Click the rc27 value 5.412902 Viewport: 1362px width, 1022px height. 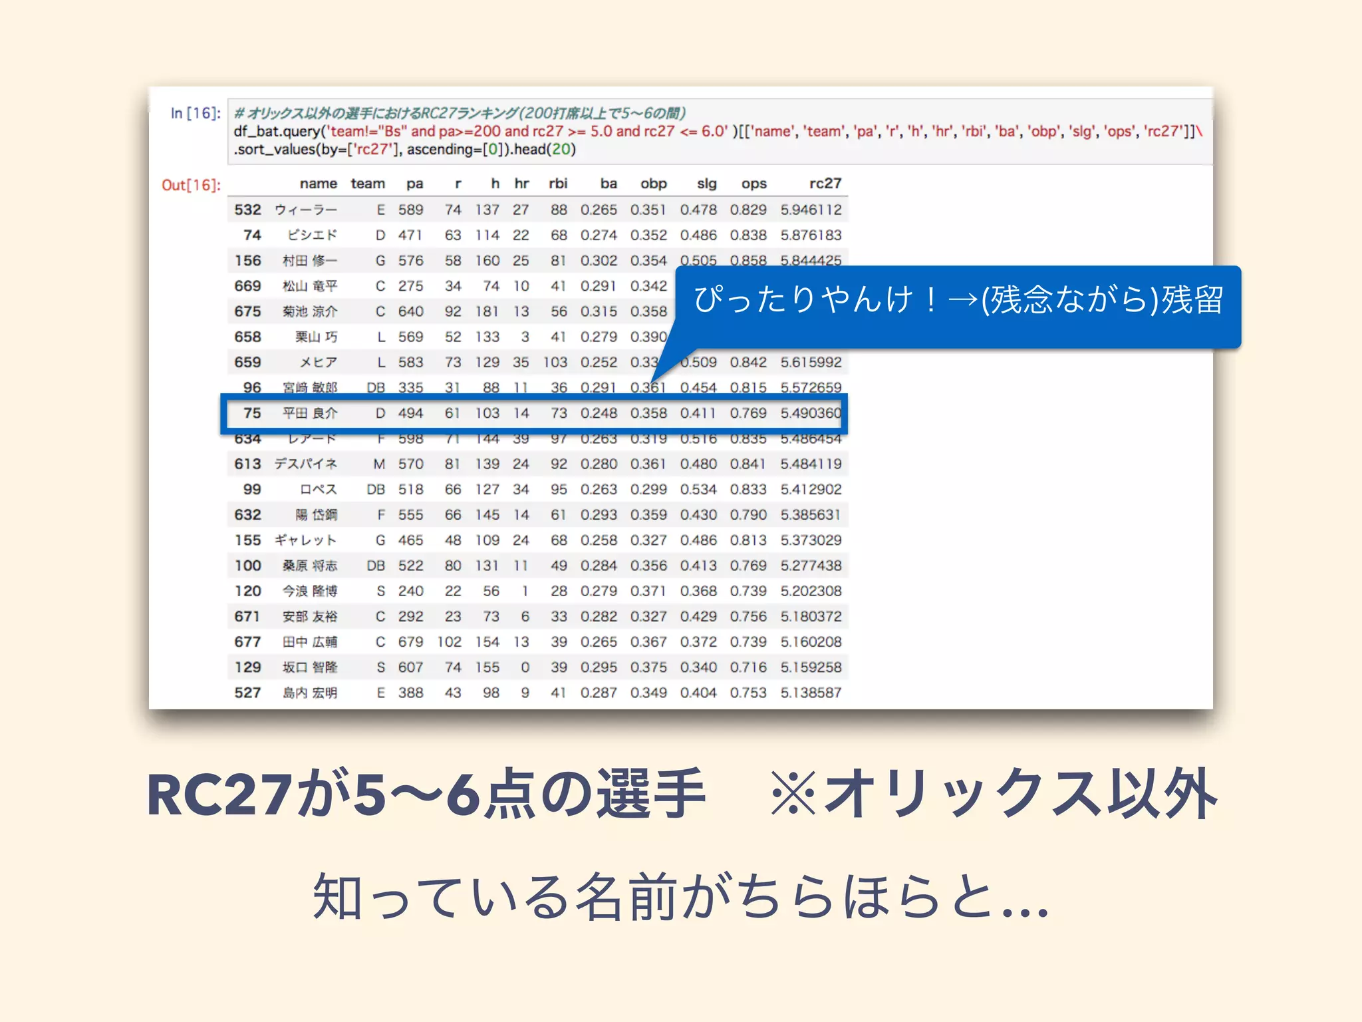point(811,489)
